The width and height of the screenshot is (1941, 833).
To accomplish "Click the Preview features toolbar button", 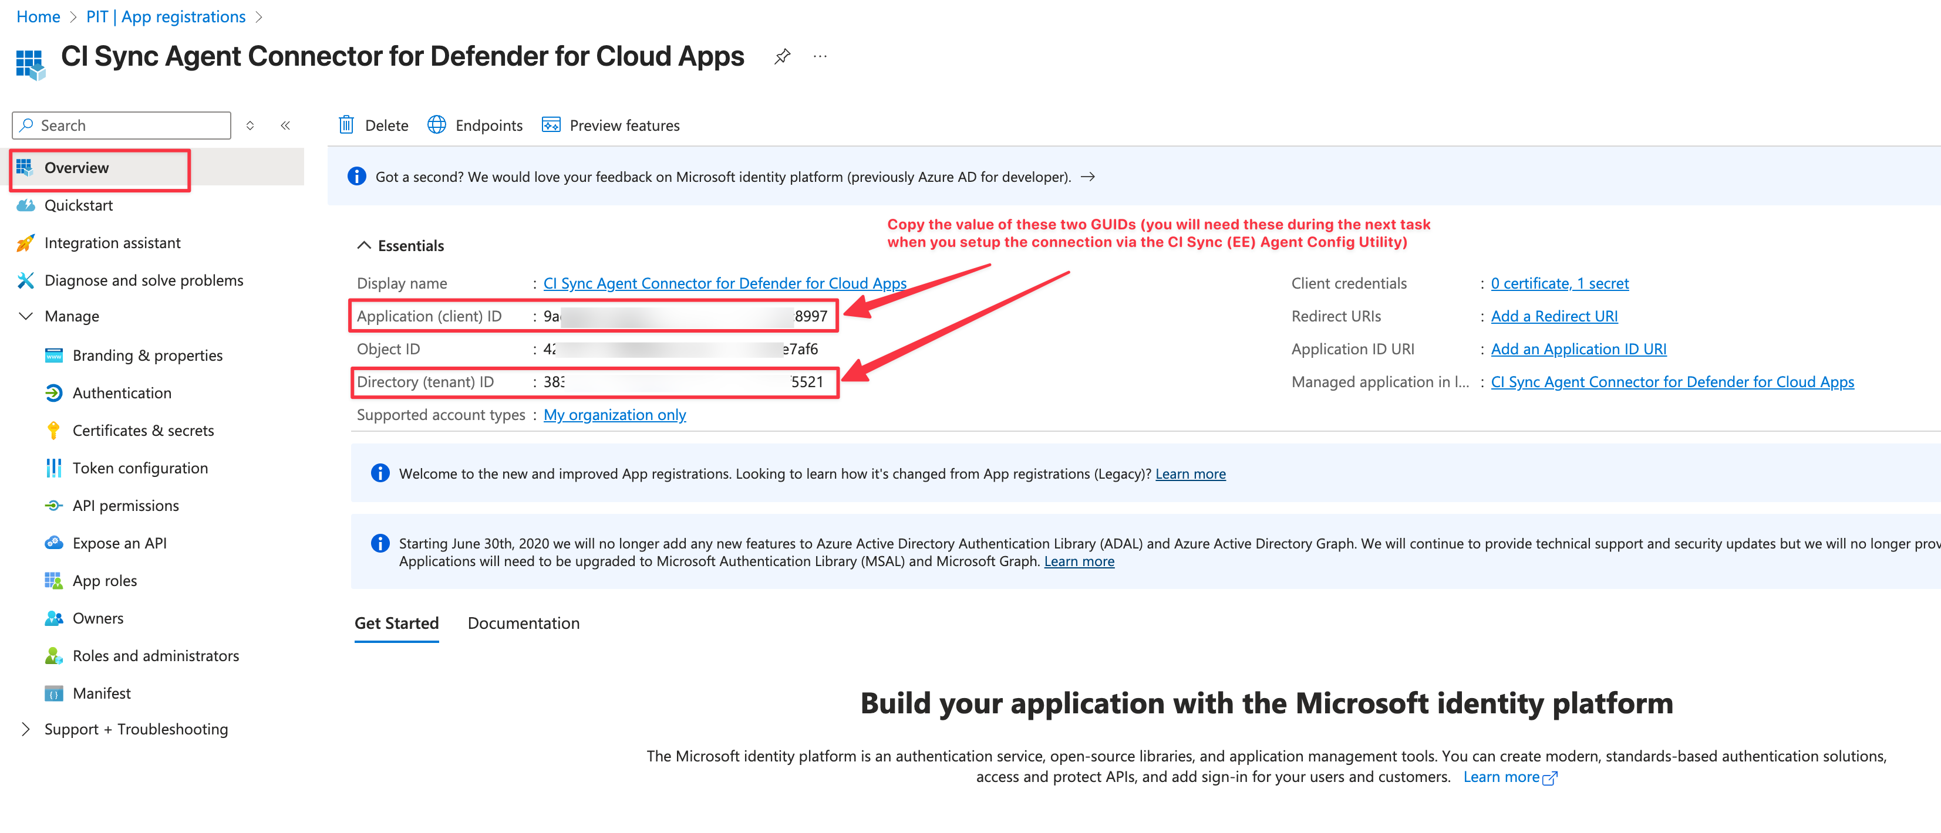I will pyautogui.click(x=611, y=125).
